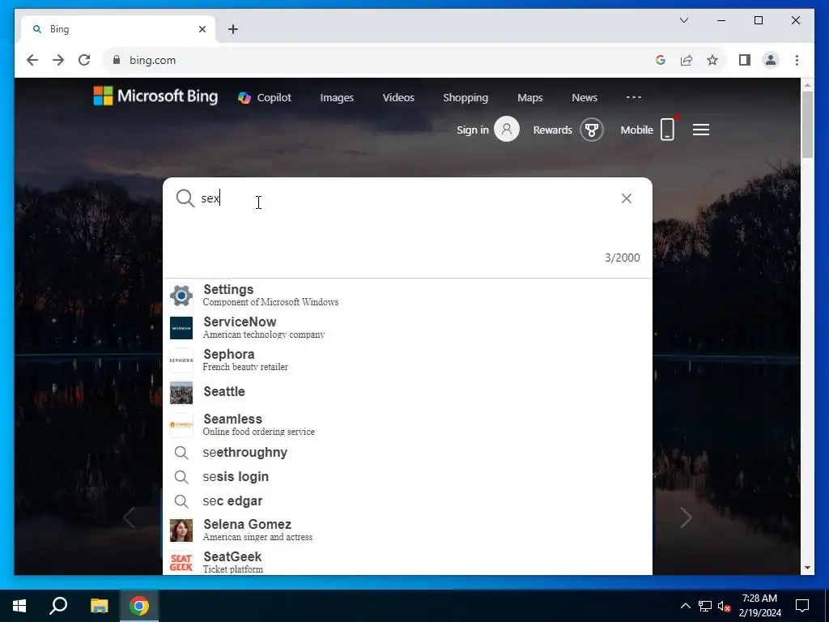Click the Microsoft Bing logo
The width and height of the screenshot is (829, 622).
pos(155,96)
